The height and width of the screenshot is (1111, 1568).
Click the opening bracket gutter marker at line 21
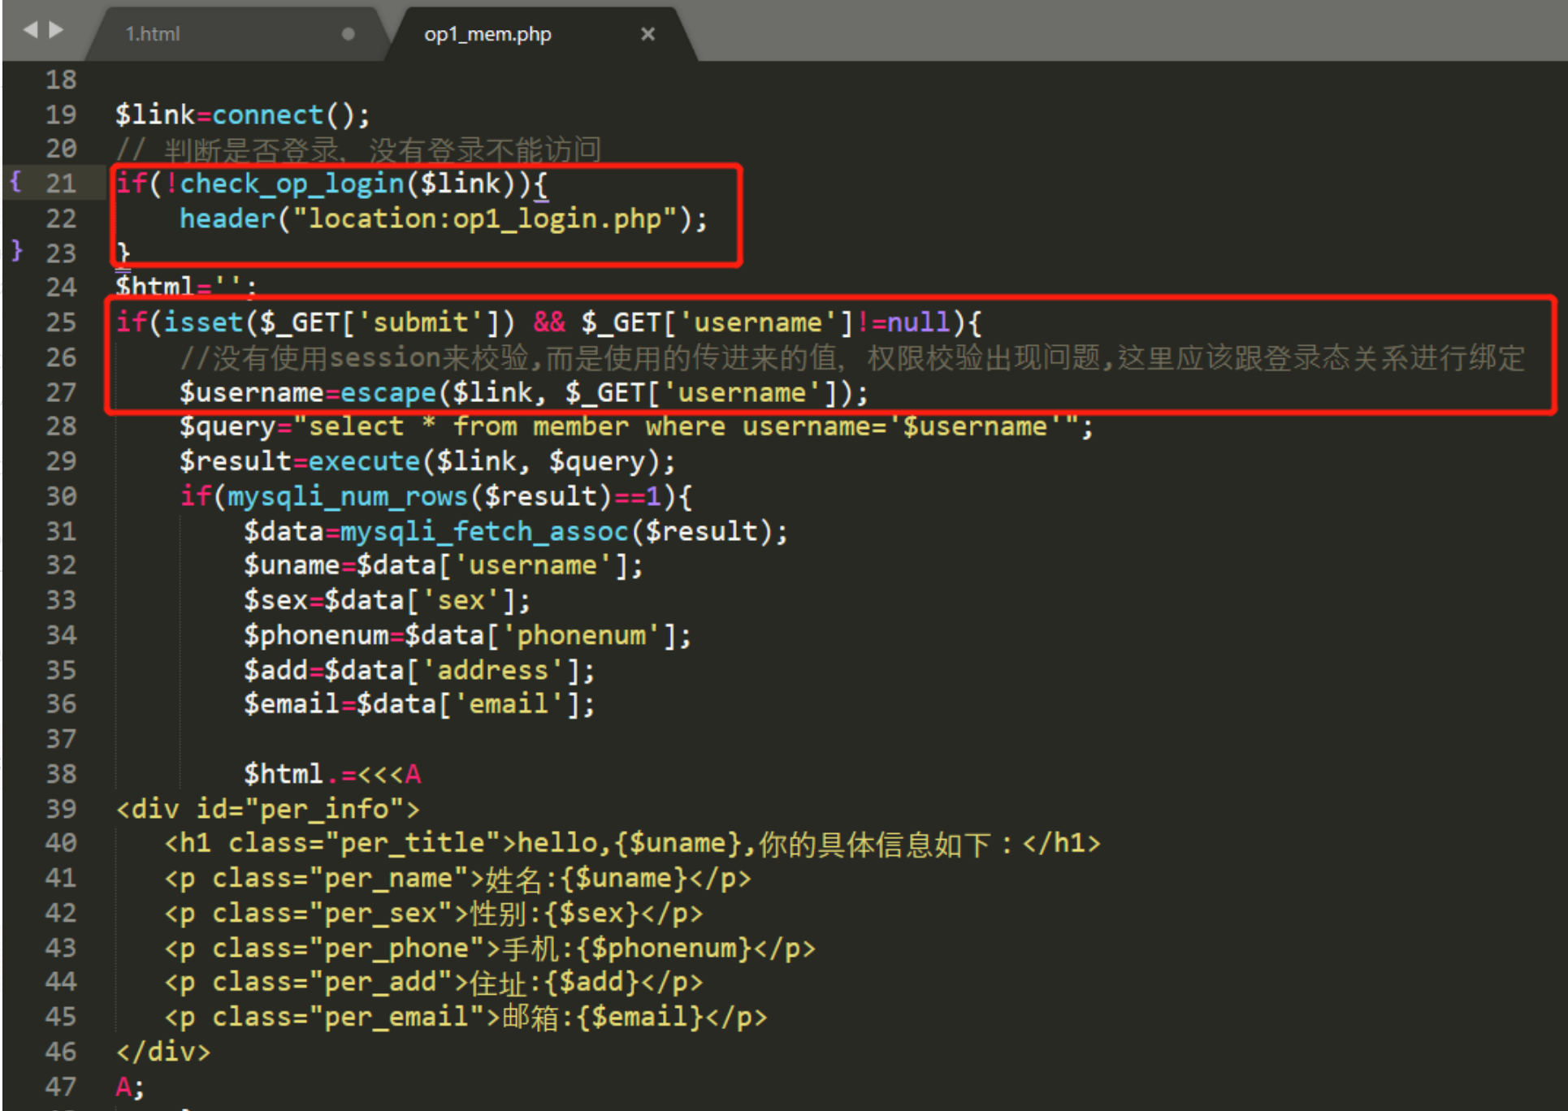pos(15,181)
